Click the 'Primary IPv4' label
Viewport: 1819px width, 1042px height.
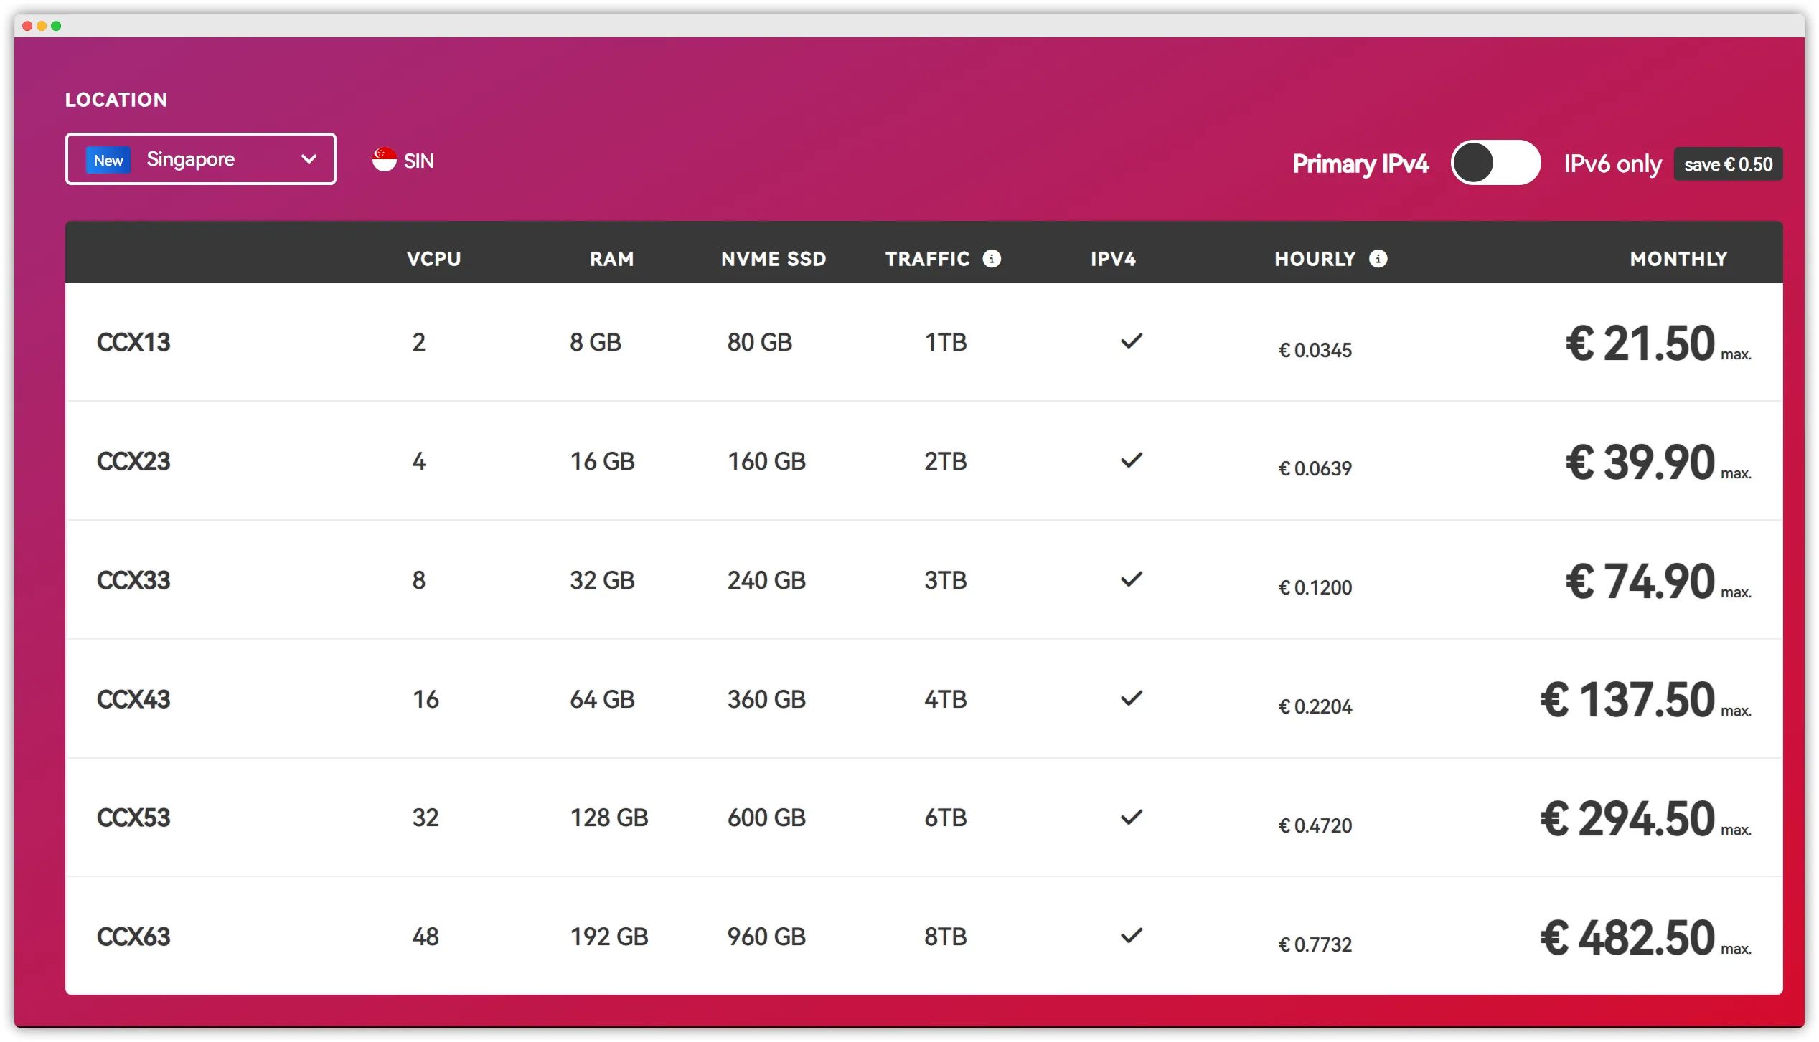[1360, 164]
